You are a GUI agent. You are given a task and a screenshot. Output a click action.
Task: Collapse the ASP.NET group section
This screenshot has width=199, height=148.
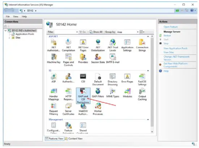(148, 37)
